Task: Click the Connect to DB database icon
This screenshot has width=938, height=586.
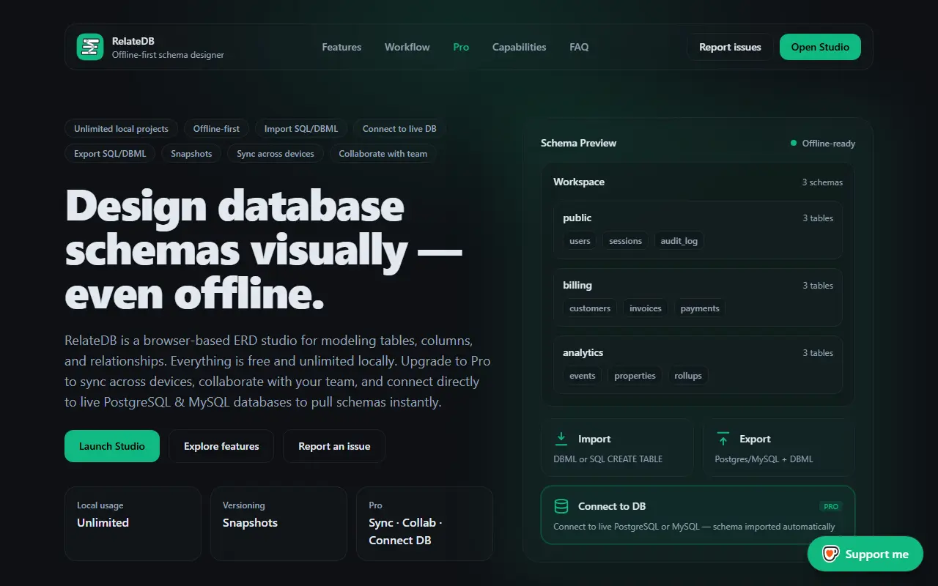Action: (561, 506)
